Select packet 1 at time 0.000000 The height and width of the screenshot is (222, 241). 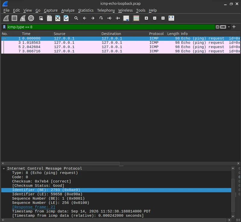pos(121,38)
